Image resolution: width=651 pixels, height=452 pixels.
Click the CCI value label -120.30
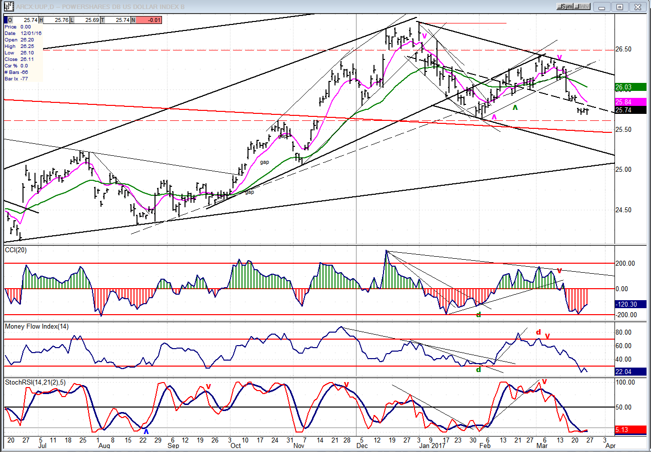coord(632,304)
